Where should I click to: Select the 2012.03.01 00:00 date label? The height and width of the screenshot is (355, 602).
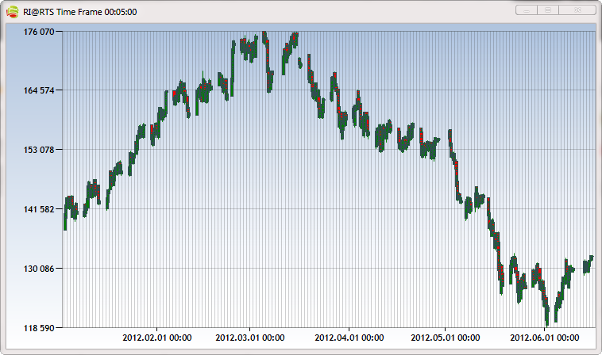pos(250,338)
